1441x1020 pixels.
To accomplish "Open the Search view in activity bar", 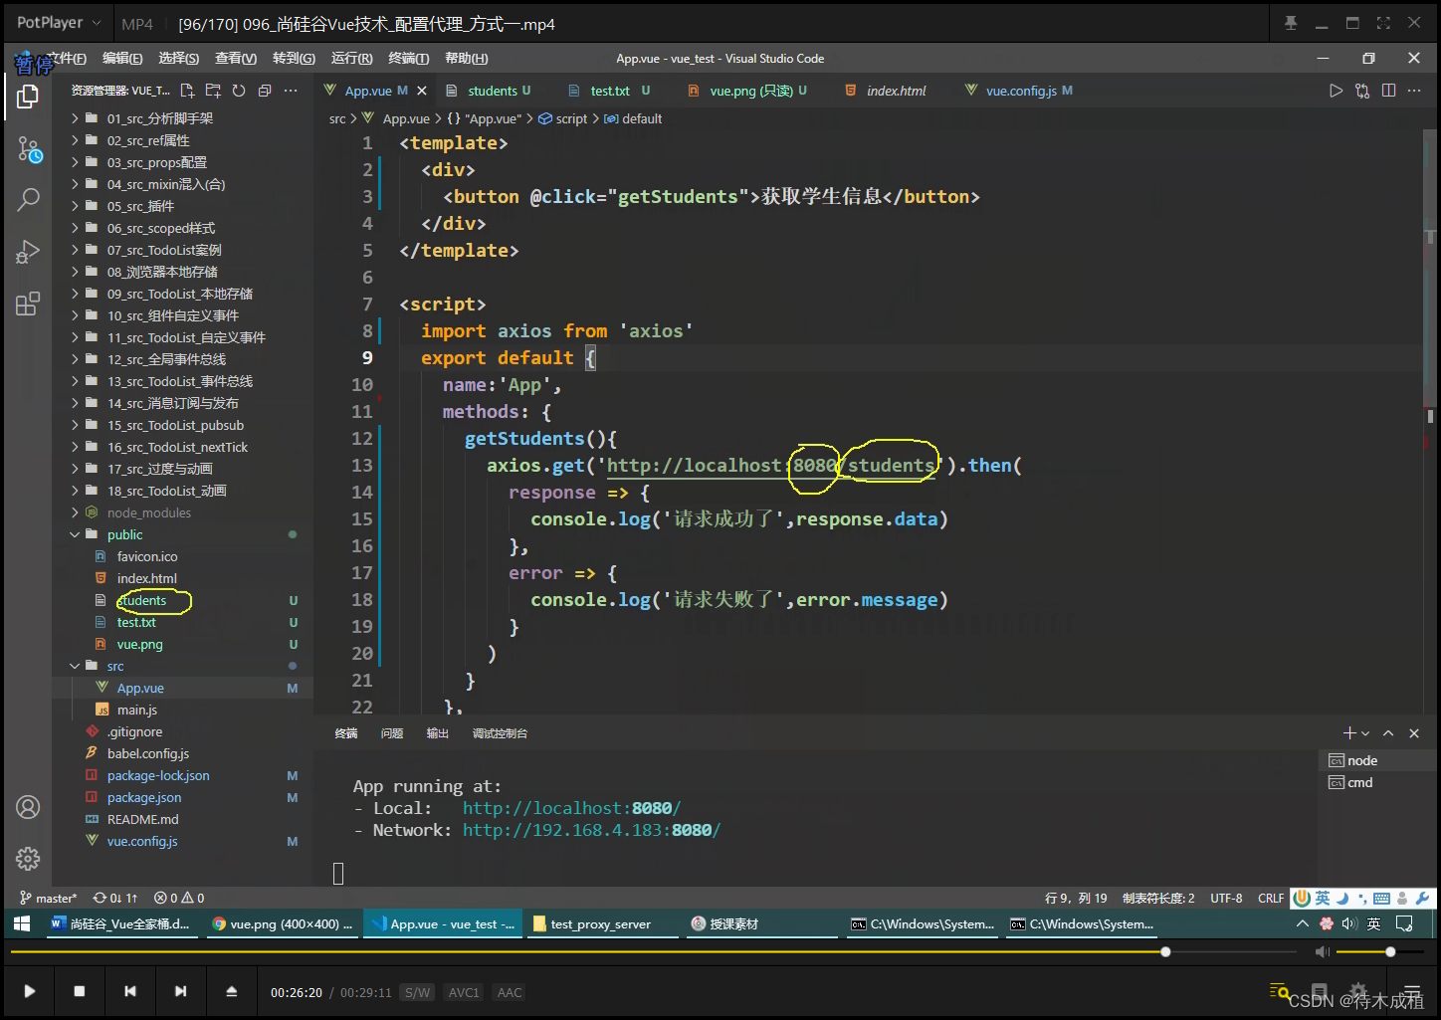I will click(28, 199).
